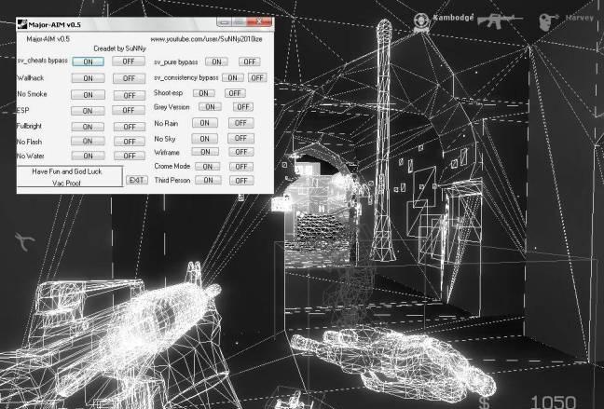Click the ON button for Wallhack
604x409 pixels.
pos(88,78)
